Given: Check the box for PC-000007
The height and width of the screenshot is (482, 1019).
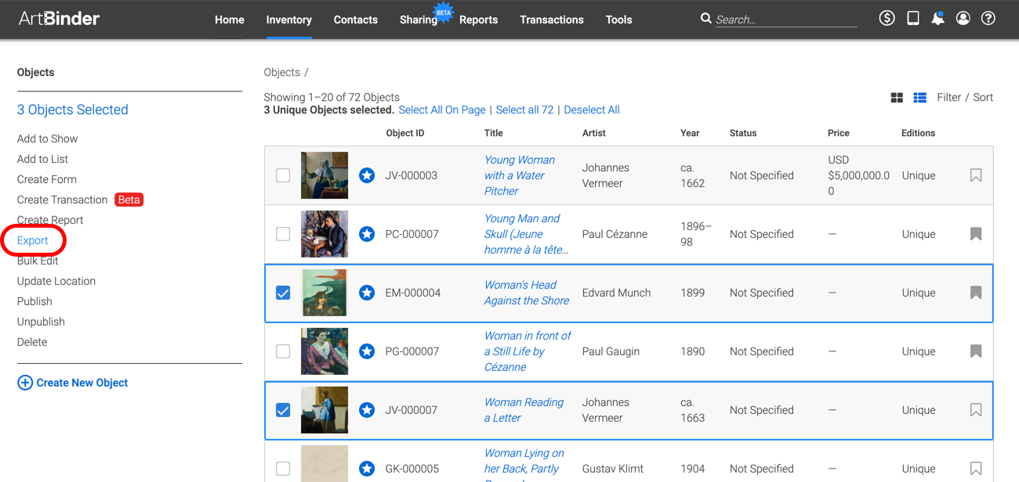Looking at the screenshot, I should [x=283, y=234].
